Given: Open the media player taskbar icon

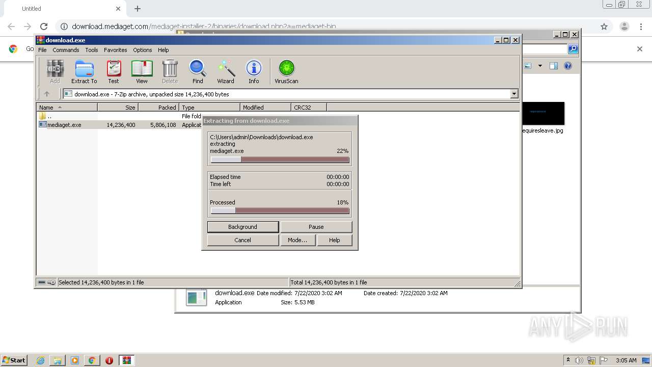Looking at the screenshot, I should pos(75,360).
